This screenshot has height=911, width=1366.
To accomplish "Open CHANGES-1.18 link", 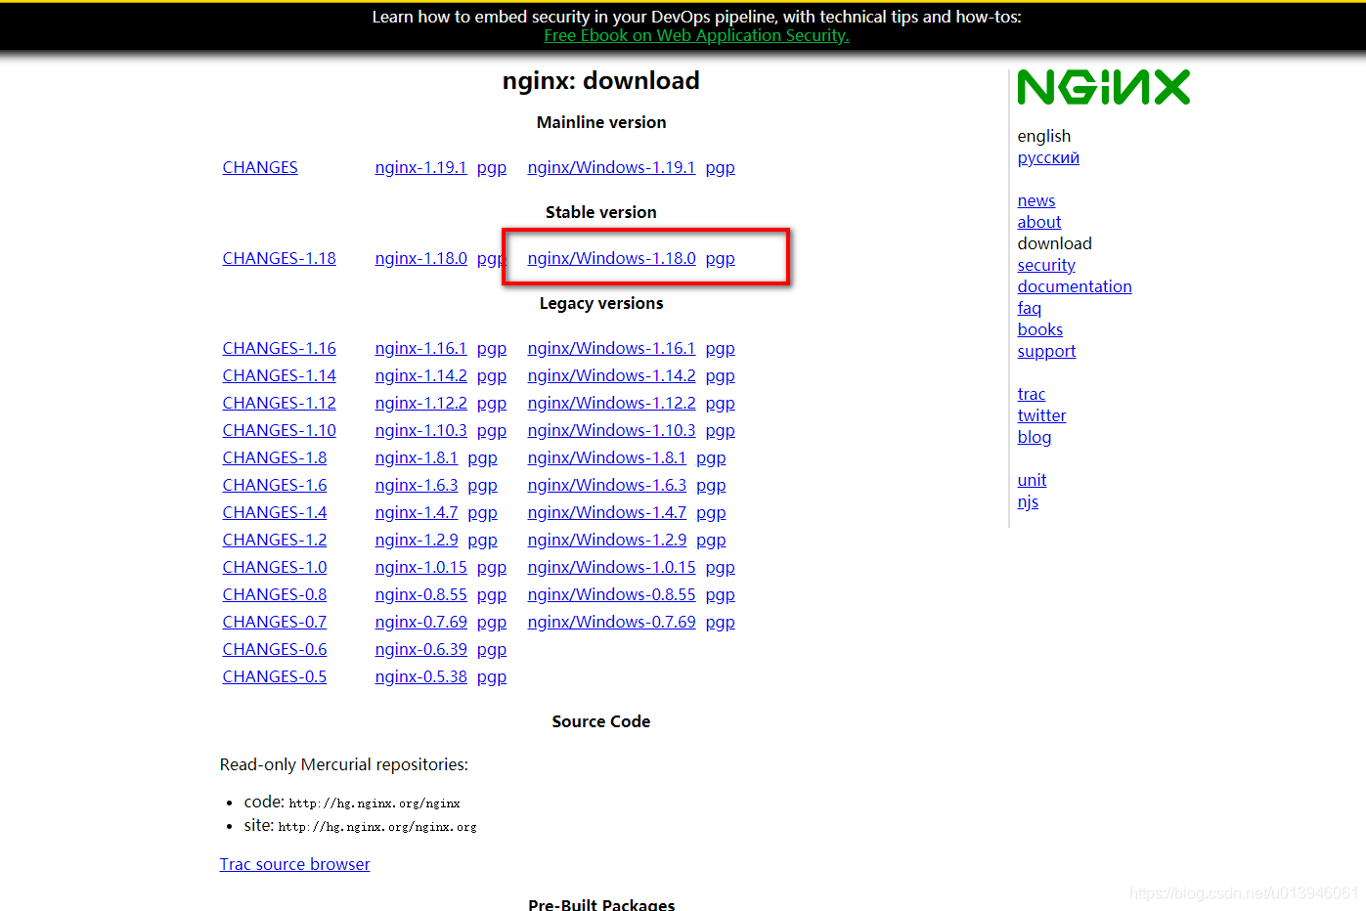I will point(279,258).
